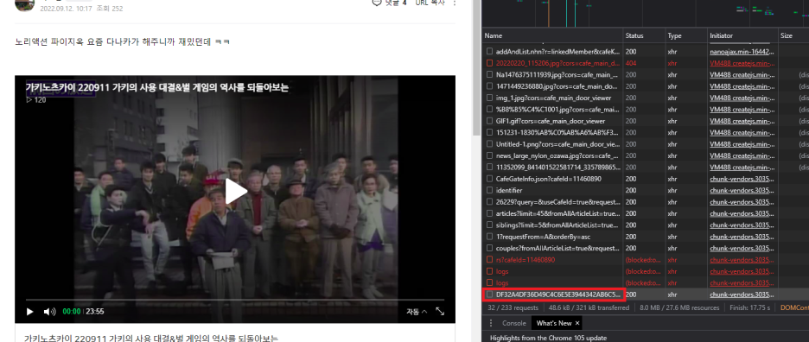Screen dimensions: 809x342
Task: Click file icon of articles?limit=45 request
Action: click(x=490, y=213)
